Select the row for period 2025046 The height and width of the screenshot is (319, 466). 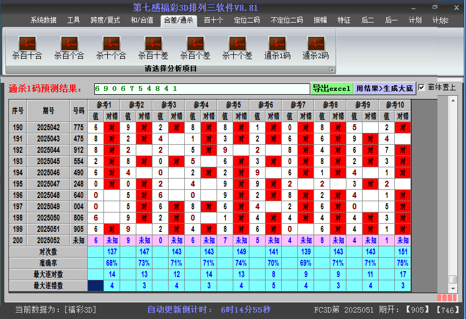[210, 173]
